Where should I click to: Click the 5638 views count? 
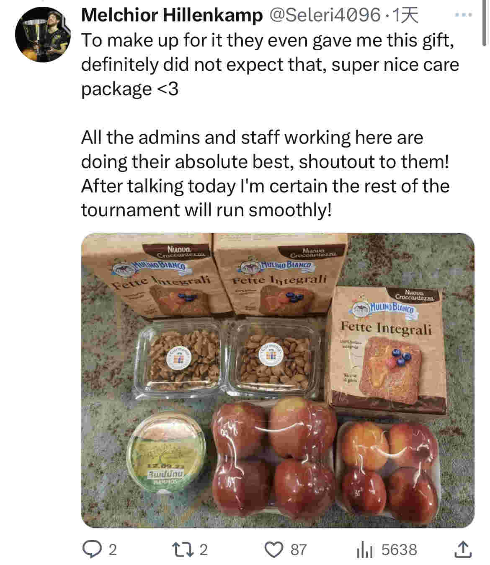tap(399, 549)
